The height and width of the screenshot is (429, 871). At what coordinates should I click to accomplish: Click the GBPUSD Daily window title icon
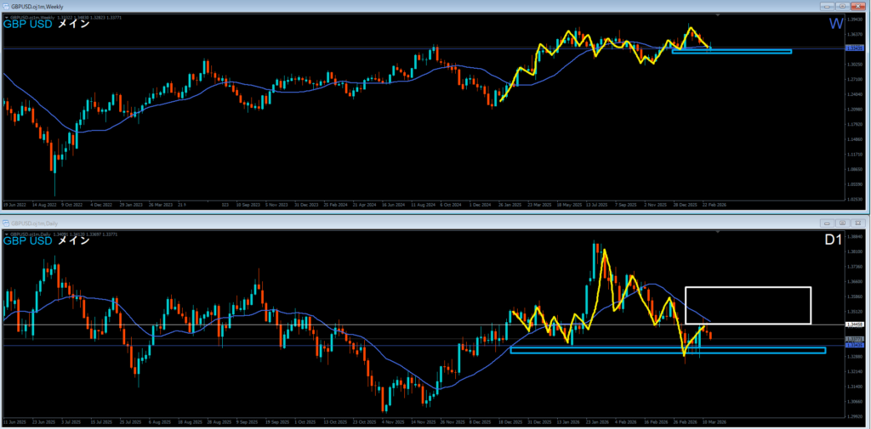5,223
